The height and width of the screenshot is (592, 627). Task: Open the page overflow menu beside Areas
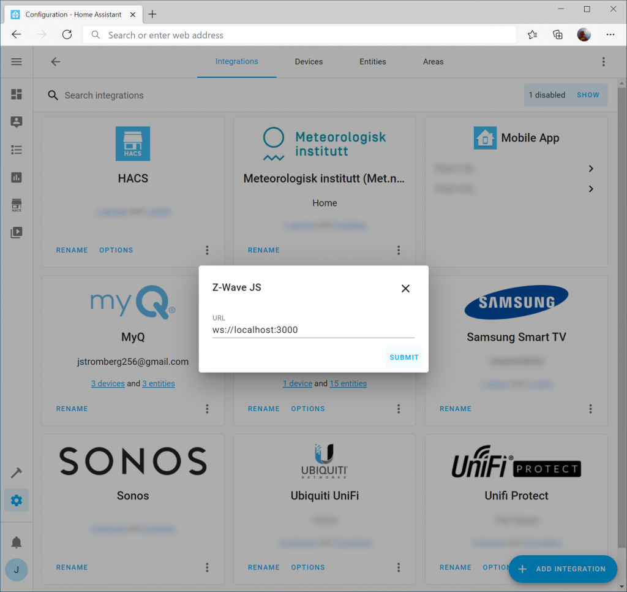(603, 62)
